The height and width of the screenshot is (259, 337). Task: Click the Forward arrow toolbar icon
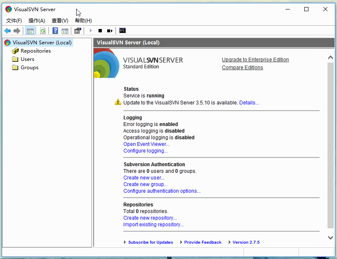(x=17, y=31)
